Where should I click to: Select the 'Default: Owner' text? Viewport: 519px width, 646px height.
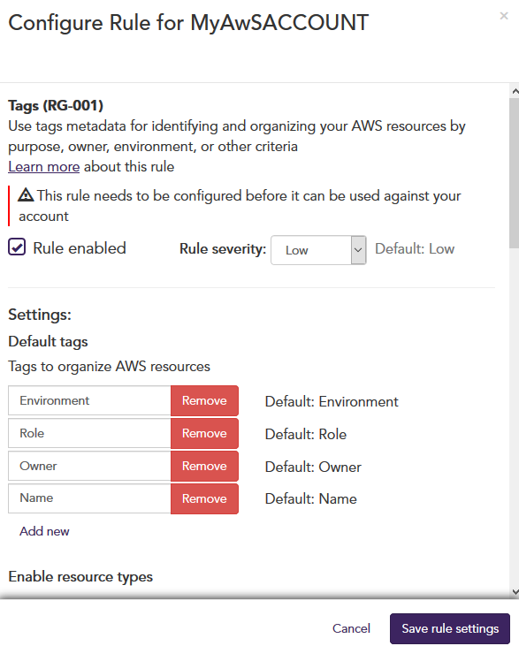[313, 467]
